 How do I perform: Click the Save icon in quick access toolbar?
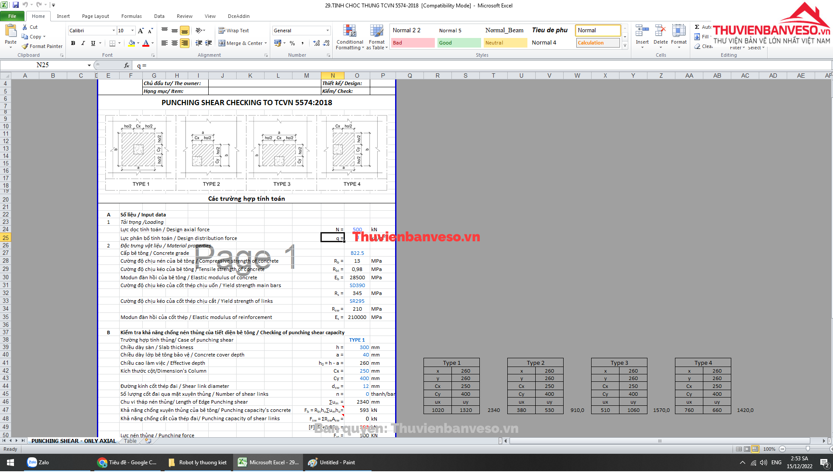pos(16,5)
